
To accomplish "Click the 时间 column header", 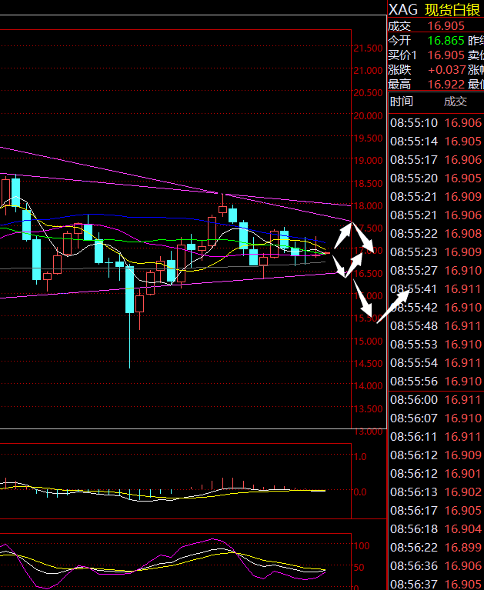I will [401, 102].
